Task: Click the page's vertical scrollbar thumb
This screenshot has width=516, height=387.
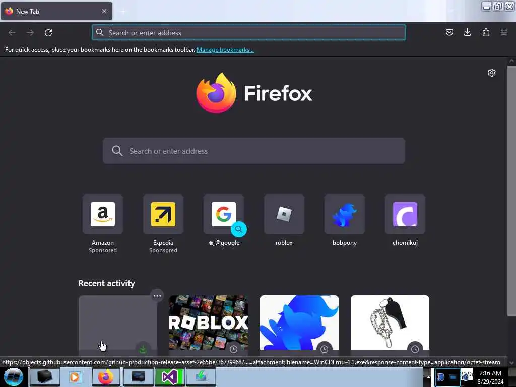Action: pos(511,191)
